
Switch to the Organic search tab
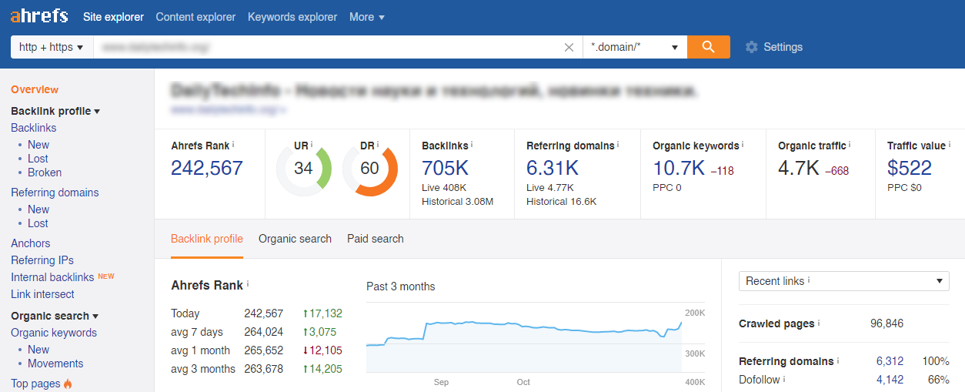[295, 239]
